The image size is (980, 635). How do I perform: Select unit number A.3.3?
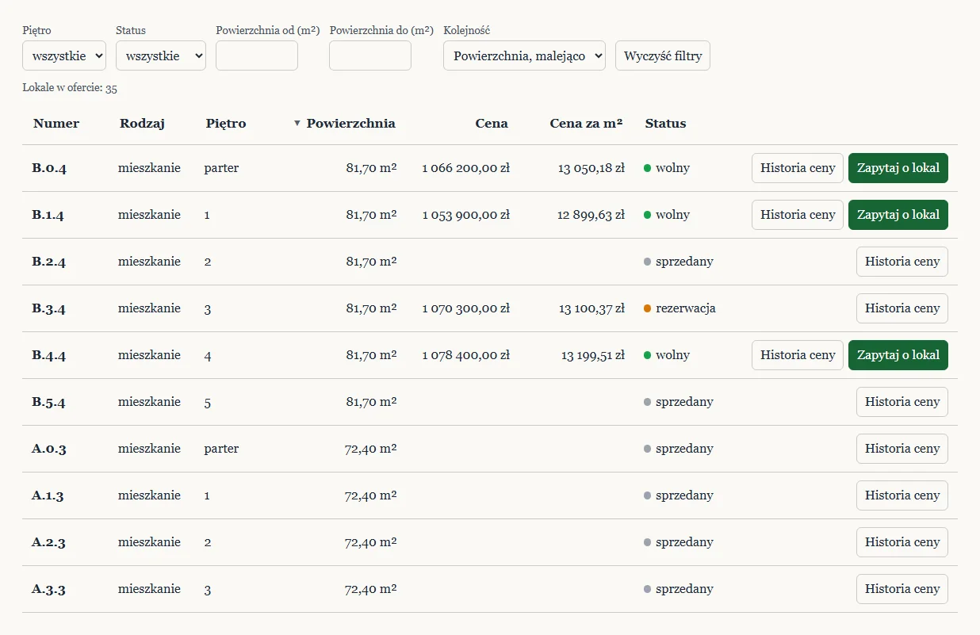click(x=49, y=589)
